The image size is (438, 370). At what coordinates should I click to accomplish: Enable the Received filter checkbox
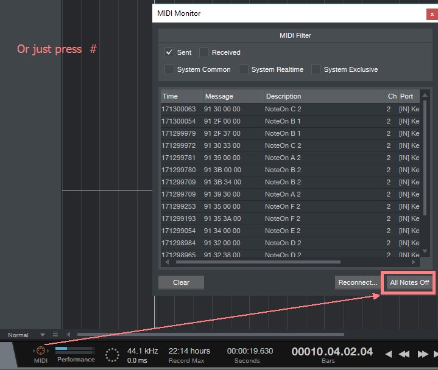[204, 52]
